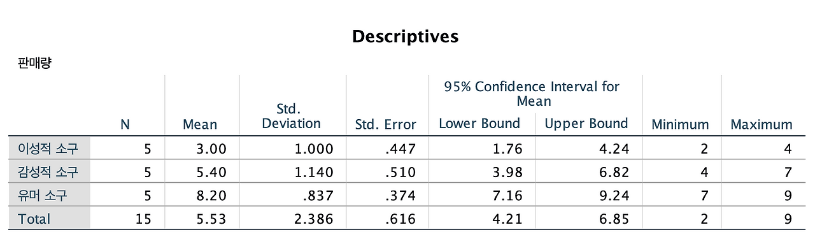Click the Total row label
The height and width of the screenshot is (246, 815).
coord(34,219)
